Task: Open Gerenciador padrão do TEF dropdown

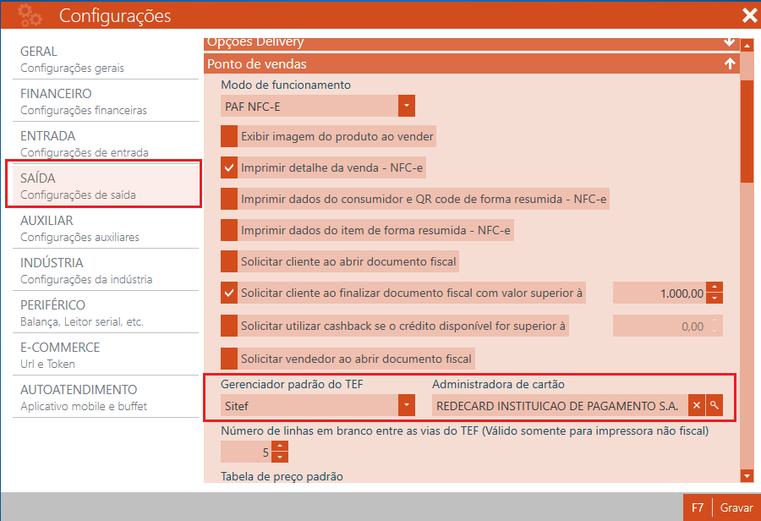Action: coord(407,406)
